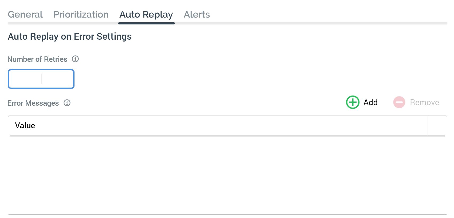Viewport: 454px width, 218px height.
Task: Show info tooltip beside Error Messages
Action: 67,103
